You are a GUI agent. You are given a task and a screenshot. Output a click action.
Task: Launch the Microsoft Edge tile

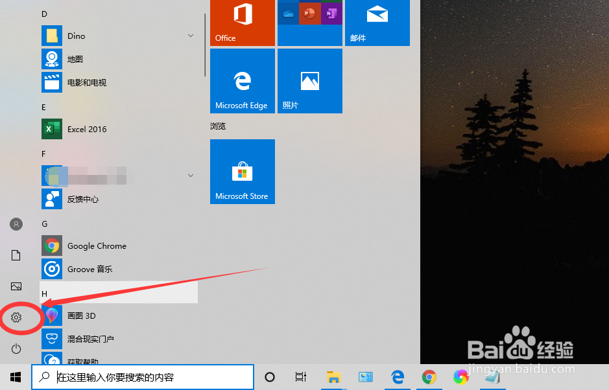tap(243, 81)
